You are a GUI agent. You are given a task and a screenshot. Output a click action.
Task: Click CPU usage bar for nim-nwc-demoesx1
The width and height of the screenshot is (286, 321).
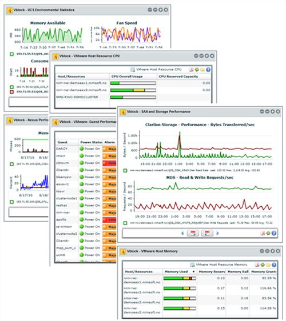[133, 83]
